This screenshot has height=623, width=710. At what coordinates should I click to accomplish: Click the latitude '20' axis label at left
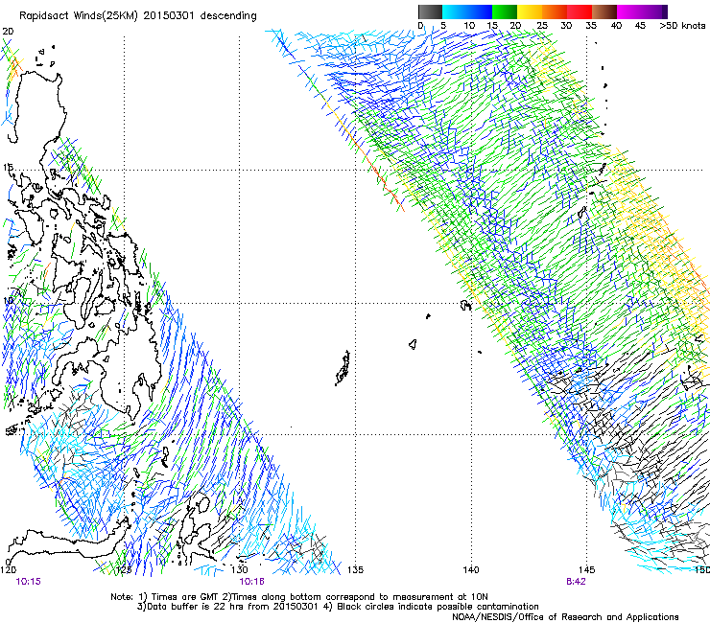click(x=8, y=32)
